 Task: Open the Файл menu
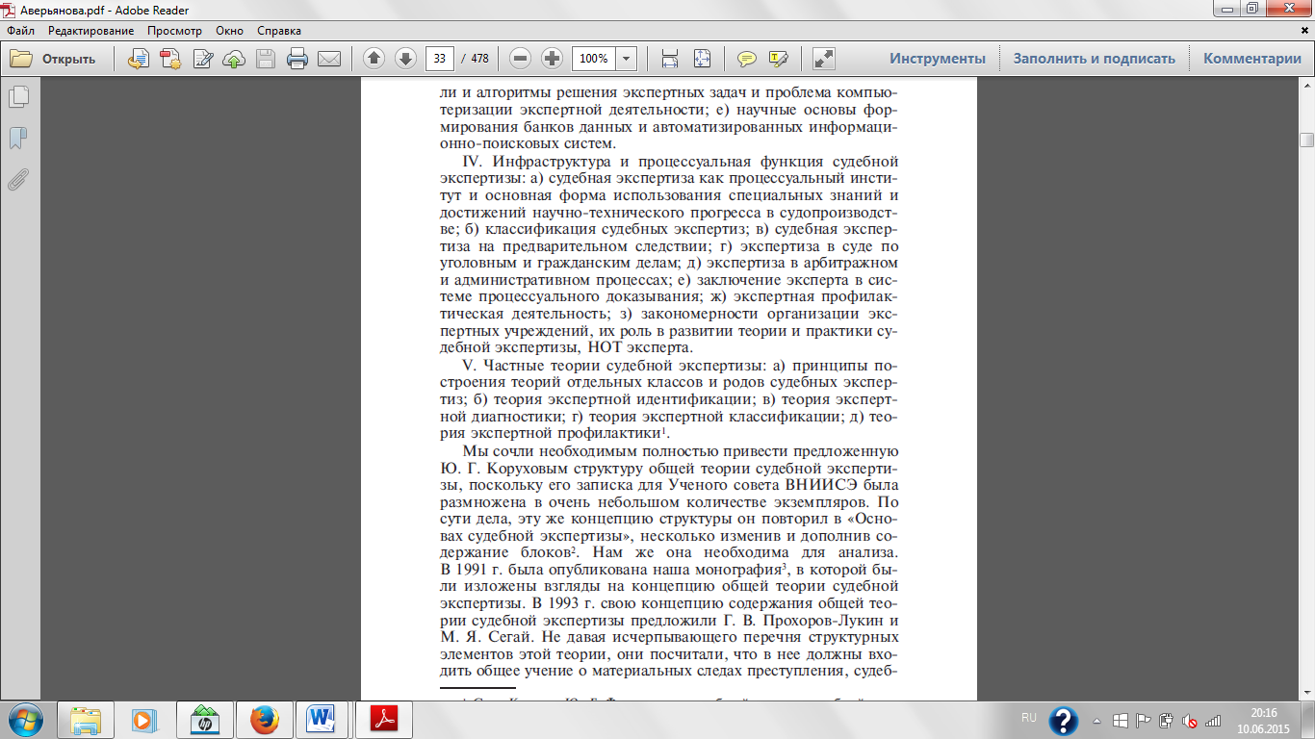(20, 31)
